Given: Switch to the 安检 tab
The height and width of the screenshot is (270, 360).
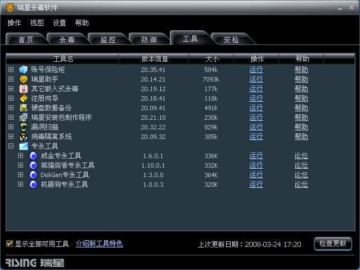Looking at the screenshot, I should 231,39.
